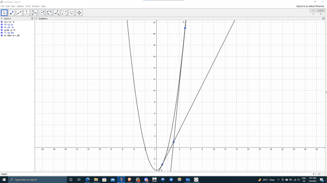Open File Explorer from the taskbar
Image resolution: width=327 pixels, height=183 pixels.
96,180
